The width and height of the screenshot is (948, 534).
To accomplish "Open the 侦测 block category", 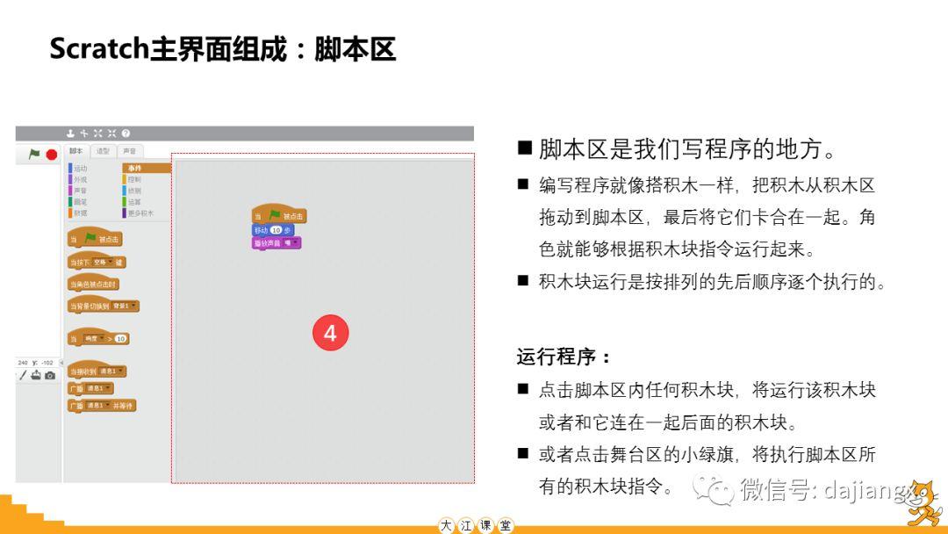I will click(133, 191).
